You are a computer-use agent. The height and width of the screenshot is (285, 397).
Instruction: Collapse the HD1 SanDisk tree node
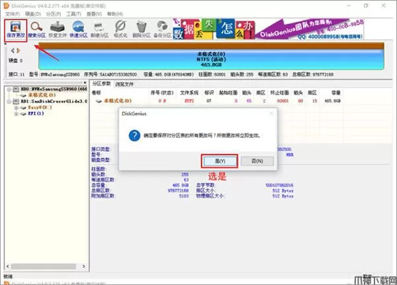[9, 101]
